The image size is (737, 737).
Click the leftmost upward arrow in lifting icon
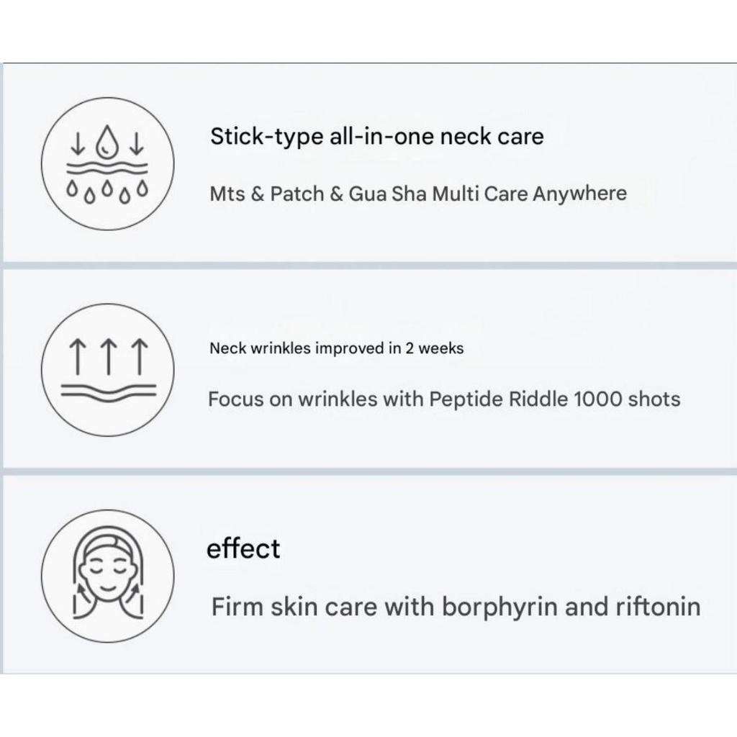click(77, 358)
